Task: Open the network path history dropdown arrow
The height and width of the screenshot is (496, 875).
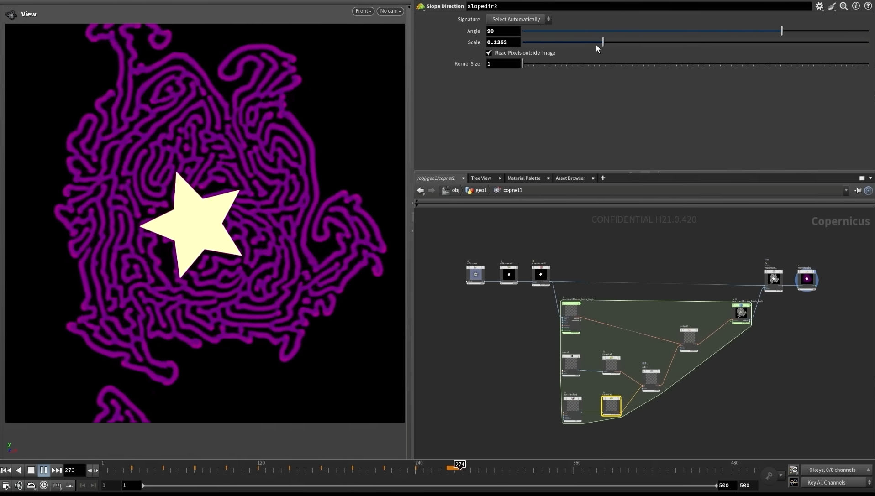Action: tap(846, 191)
